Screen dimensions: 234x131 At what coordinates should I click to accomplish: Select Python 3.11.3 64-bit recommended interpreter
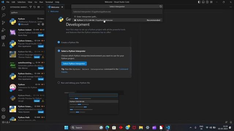coord(117,20)
